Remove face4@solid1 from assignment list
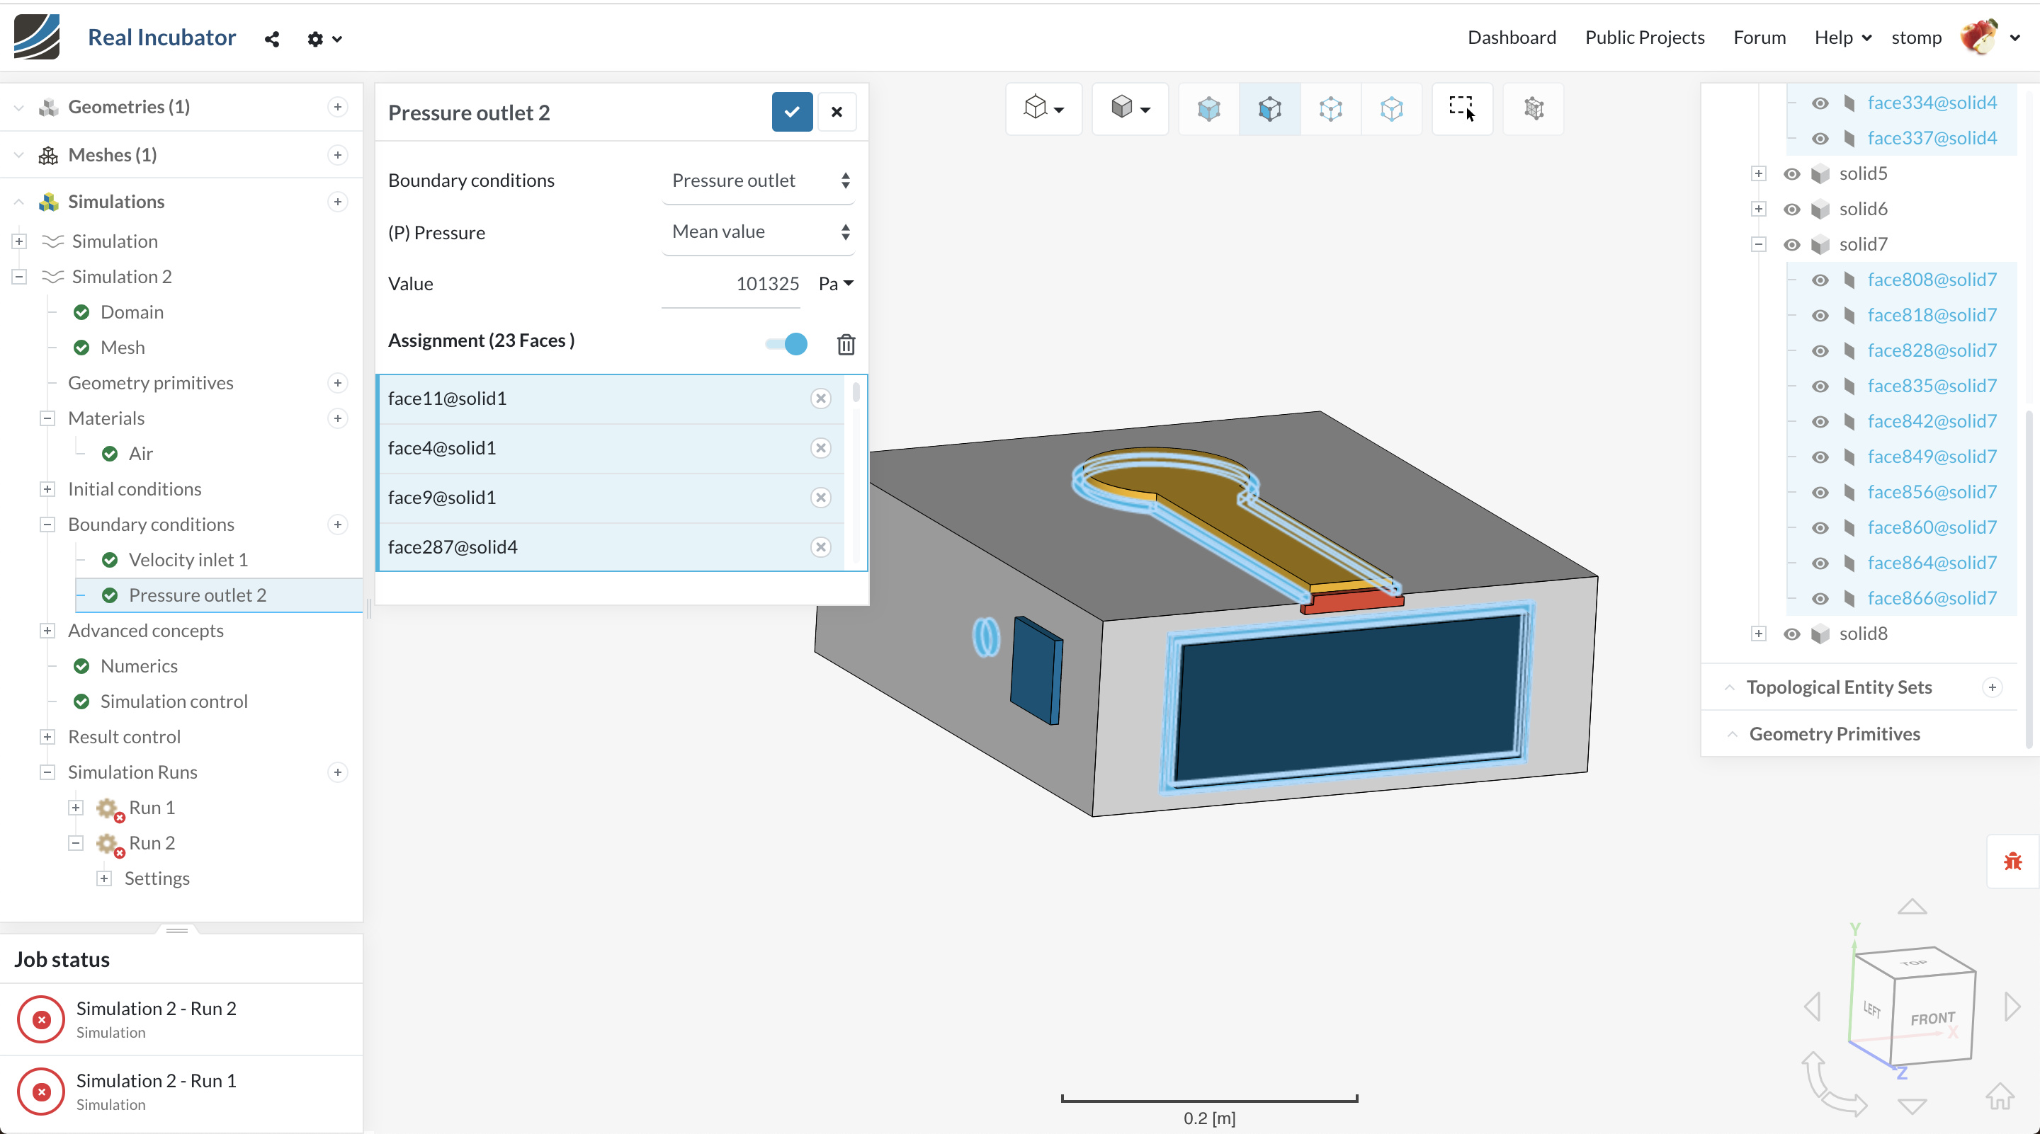Viewport: 2040px width, 1134px height. tap(820, 448)
